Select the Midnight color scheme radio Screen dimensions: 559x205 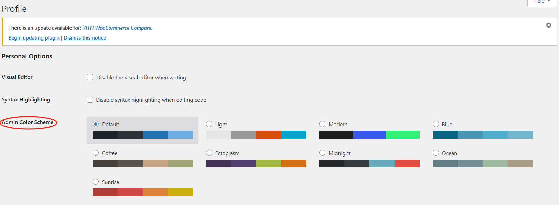click(x=322, y=153)
